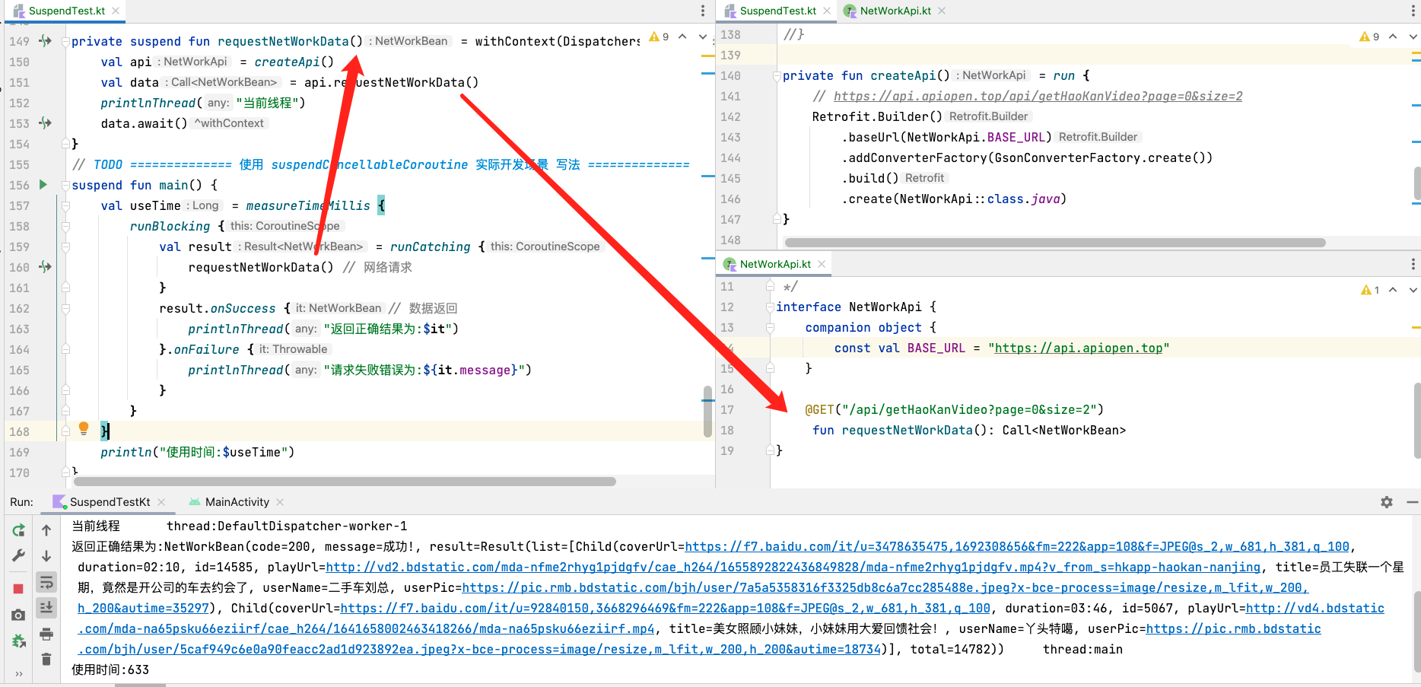Click the light bulb quick-fix on line 168

tap(84, 428)
